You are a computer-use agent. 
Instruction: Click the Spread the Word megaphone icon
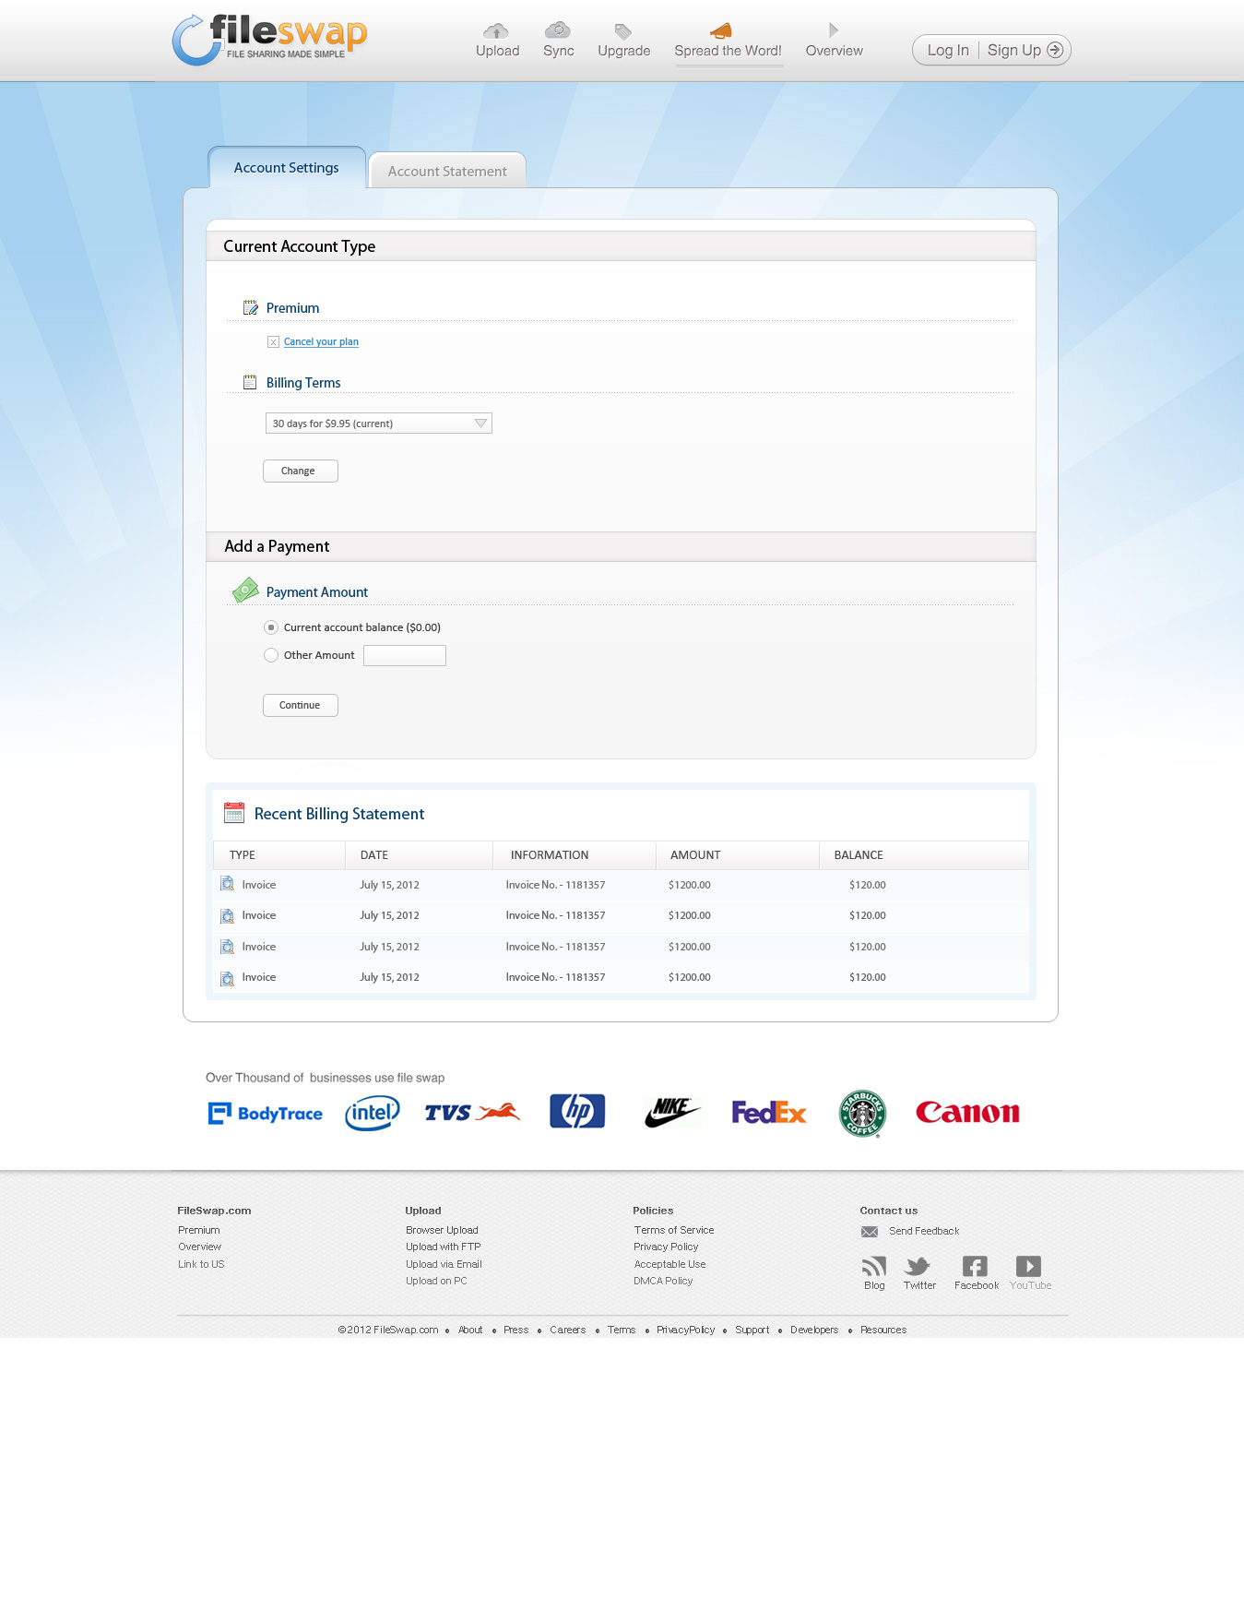[721, 31]
